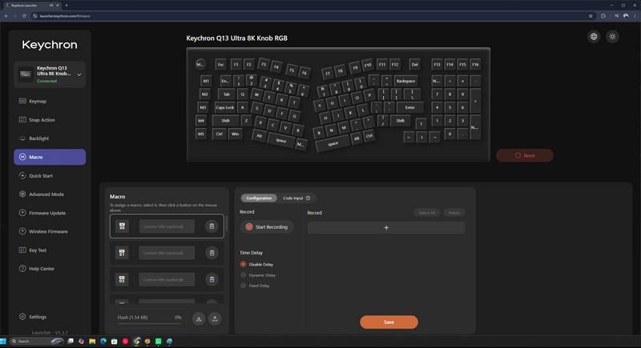Click custom title field for macro 02
This screenshot has height=348, width=641.
click(x=167, y=279)
